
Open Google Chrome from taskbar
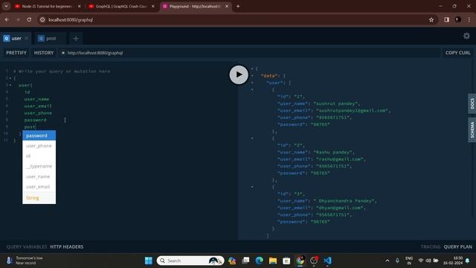(x=300, y=261)
